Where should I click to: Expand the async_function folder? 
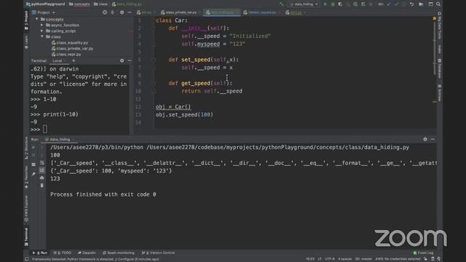click(42, 25)
